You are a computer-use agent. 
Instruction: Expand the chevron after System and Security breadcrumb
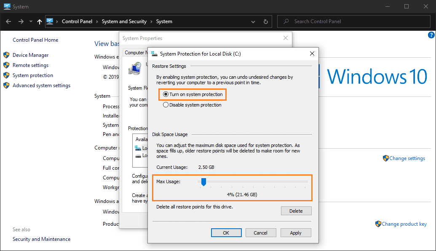click(151, 21)
